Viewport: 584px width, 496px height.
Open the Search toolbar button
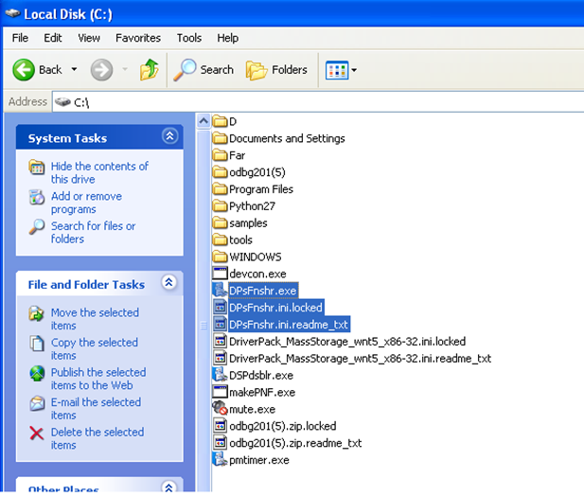[204, 69]
